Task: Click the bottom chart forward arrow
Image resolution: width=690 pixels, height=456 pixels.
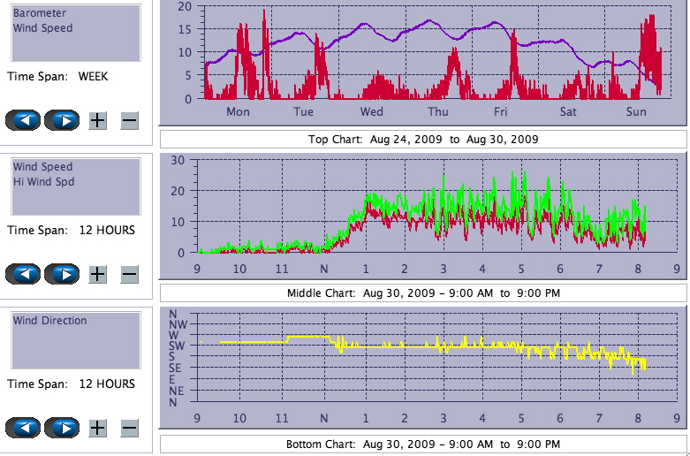Action: pyautogui.click(x=62, y=428)
